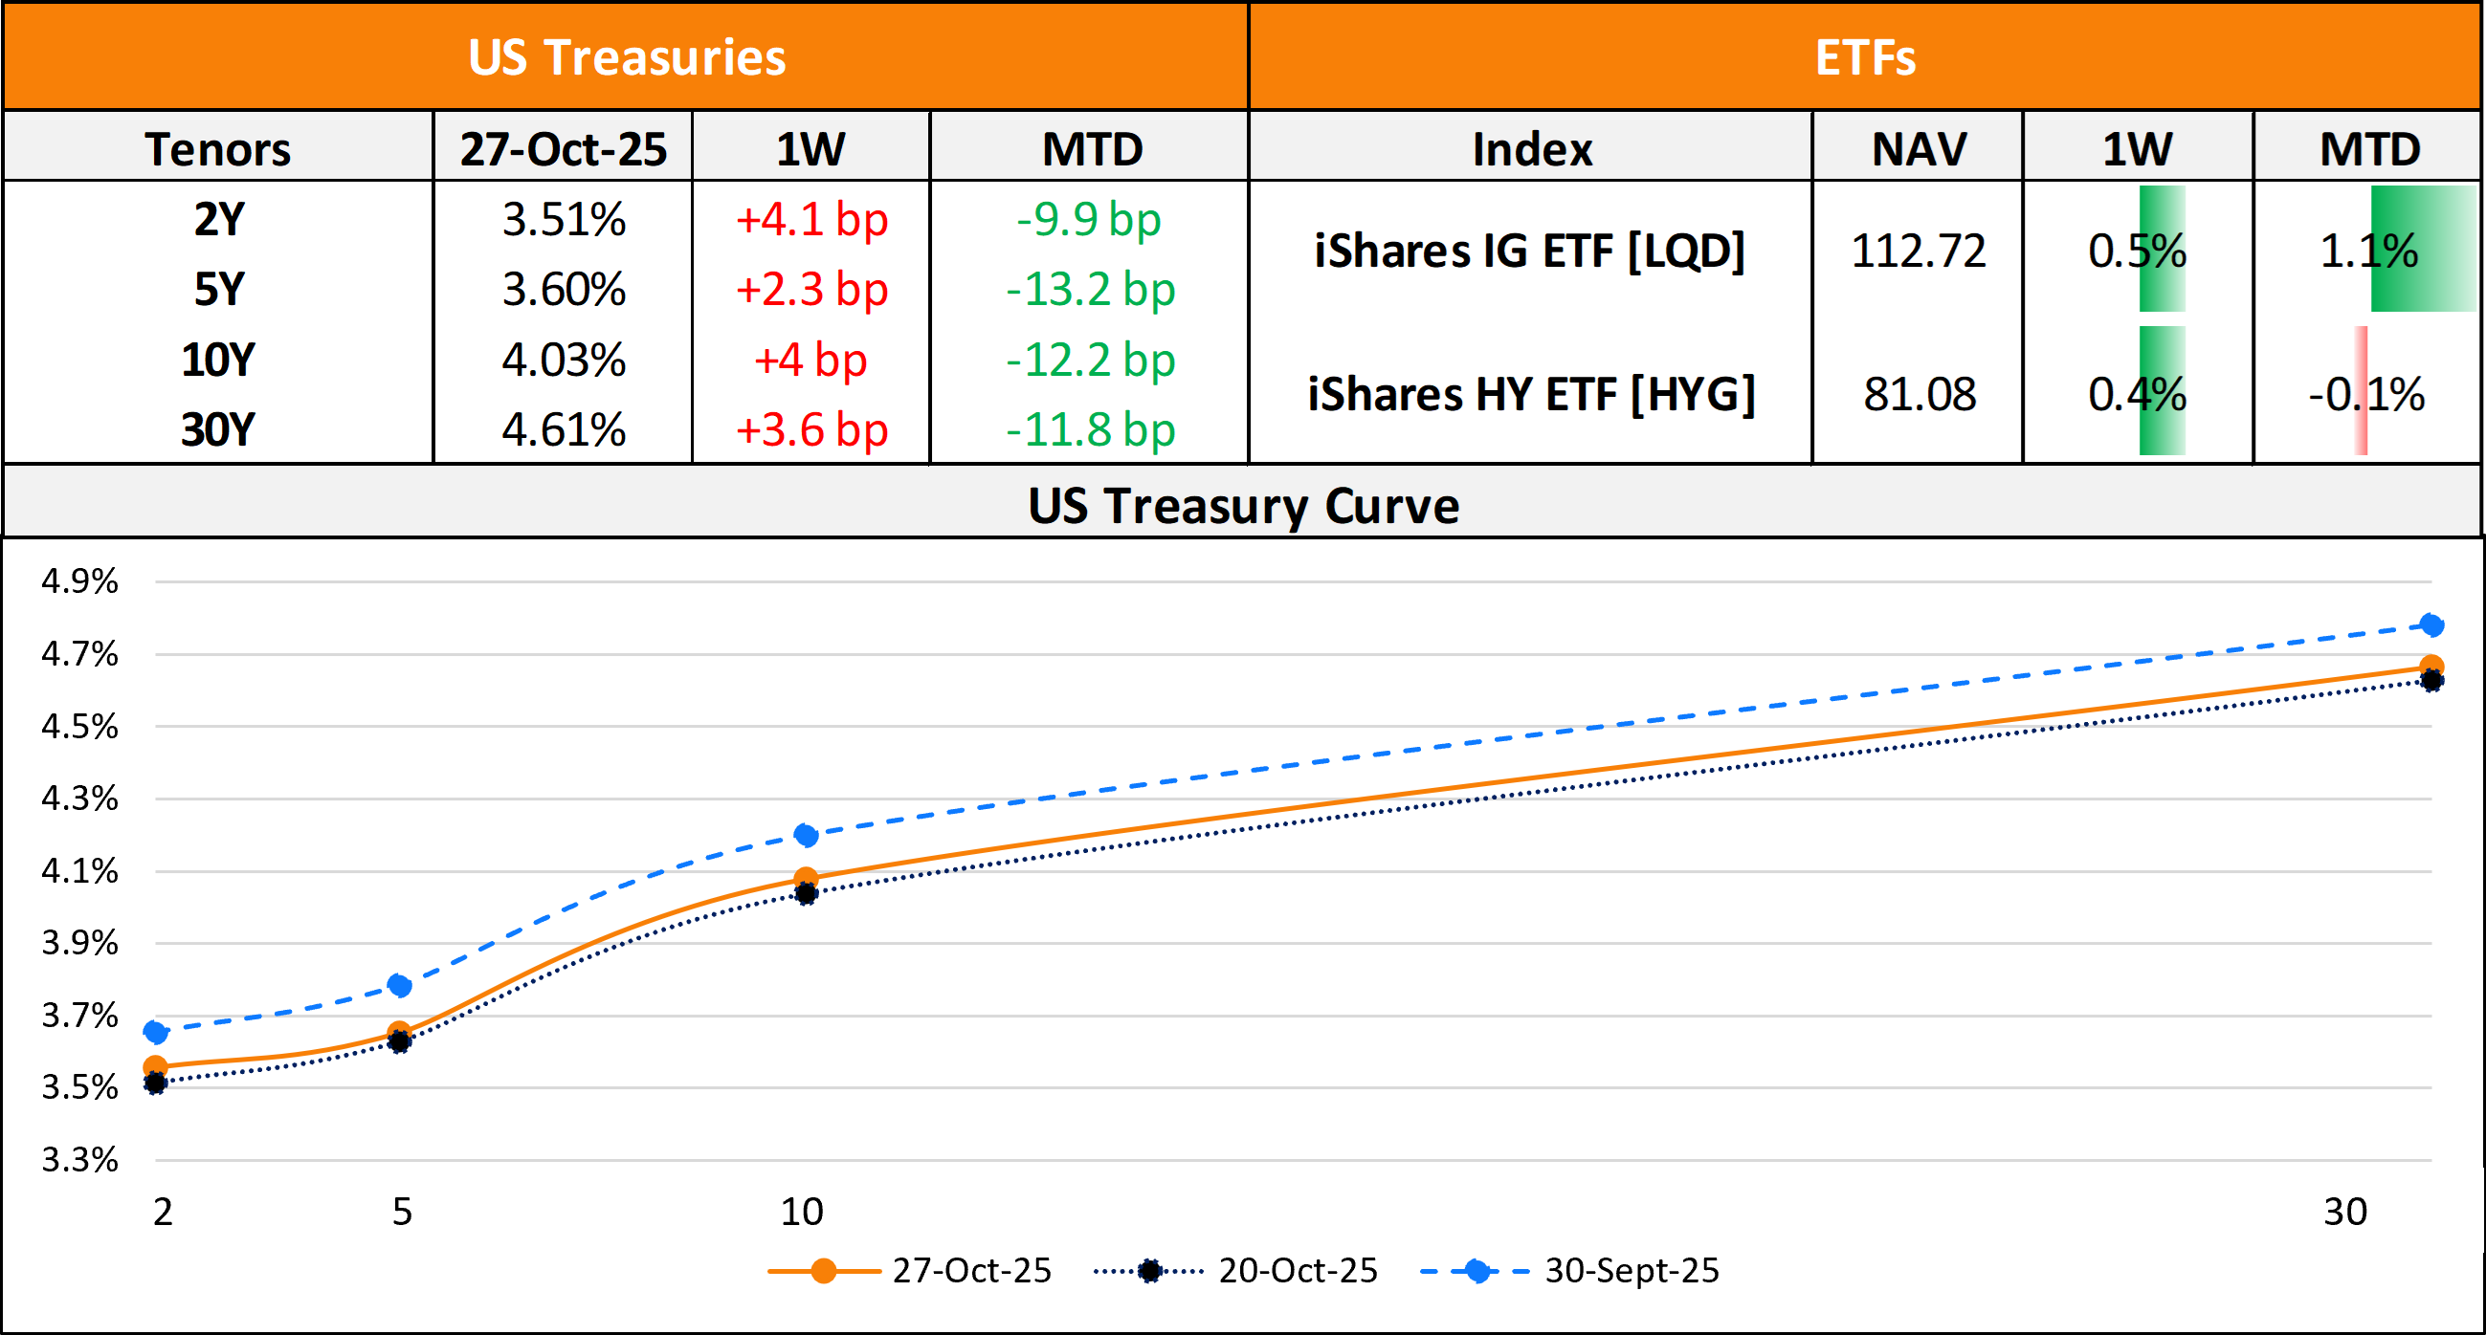The width and height of the screenshot is (2486, 1335).
Task: Click the green LQD MTD 1.1% data bar
Action: [2422, 249]
